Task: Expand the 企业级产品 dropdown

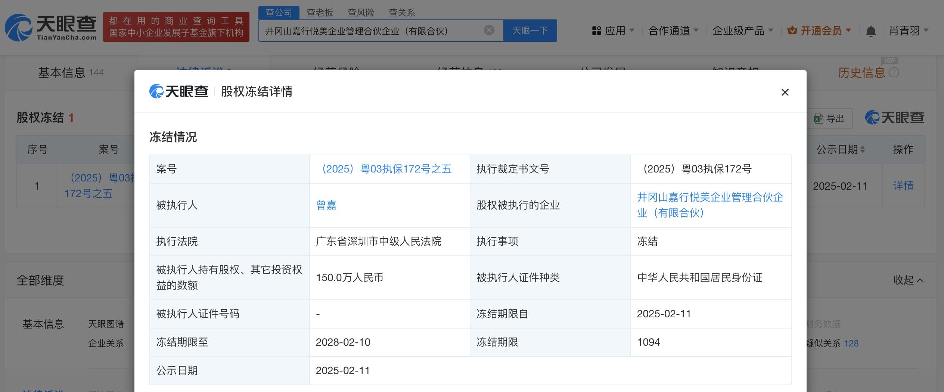Action: [742, 31]
